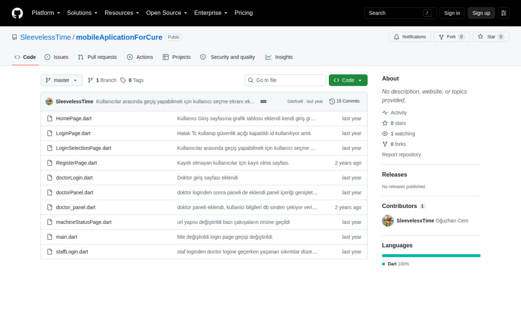This screenshot has width=521, height=325.
Task: Click file icon next to machineStatusPage.dart
Action: point(50,222)
